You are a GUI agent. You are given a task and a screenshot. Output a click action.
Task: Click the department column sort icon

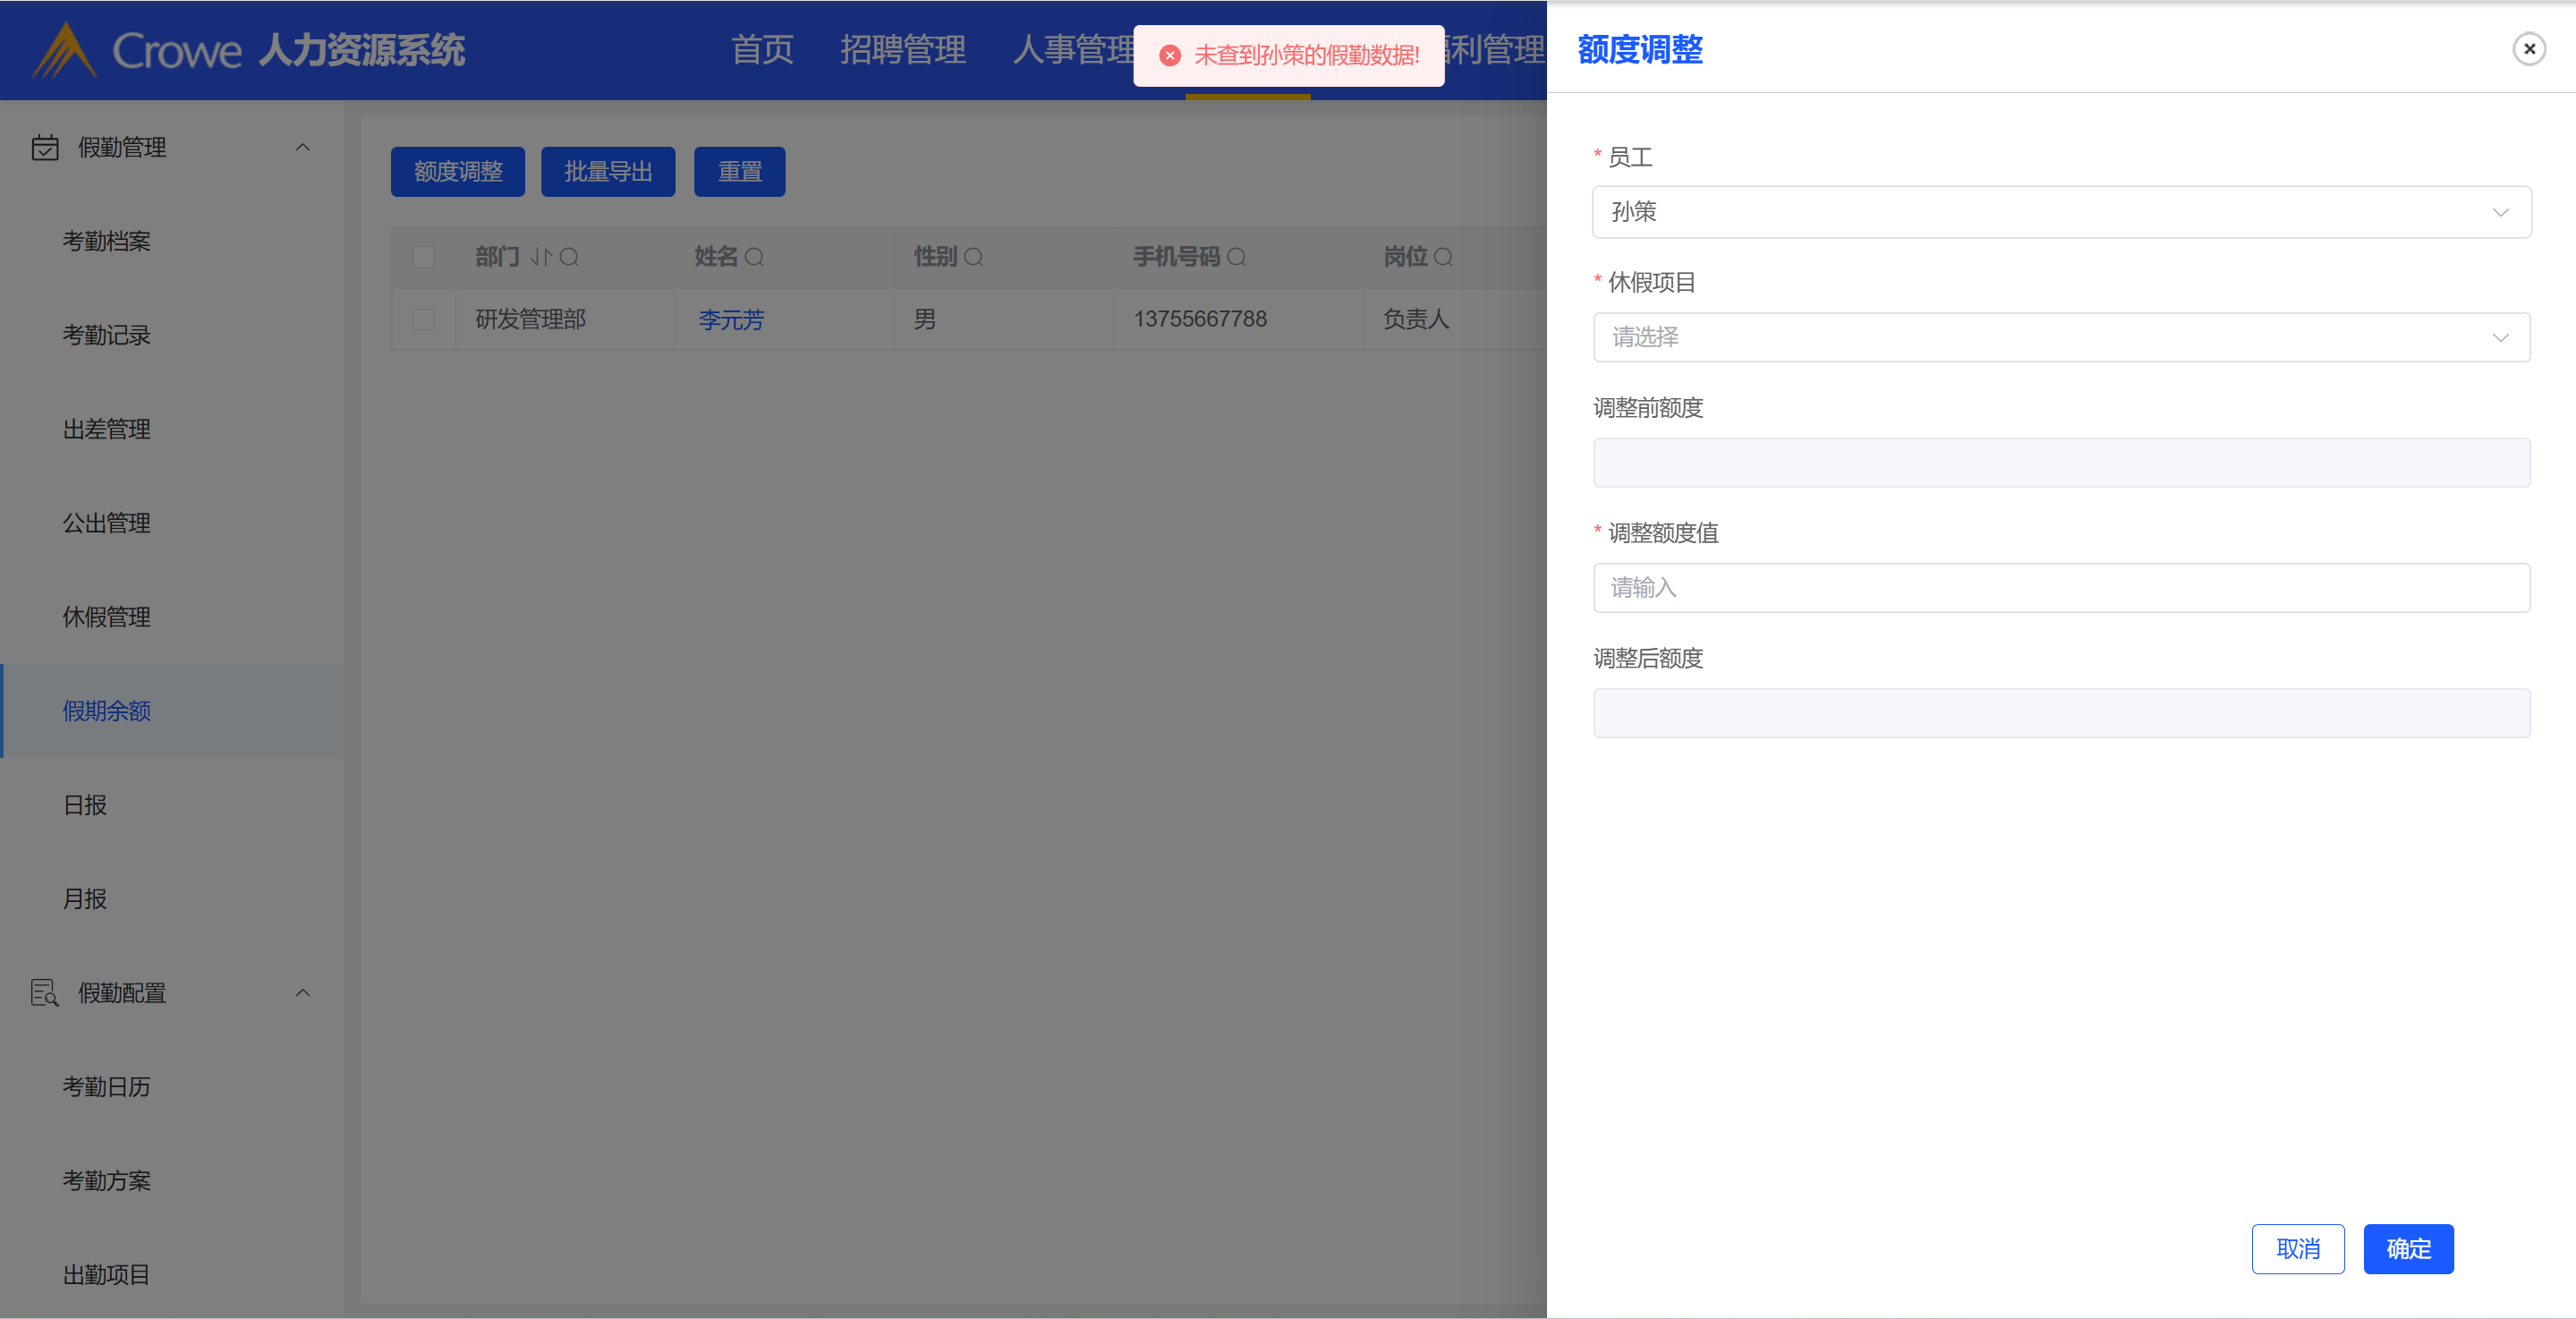pyautogui.click(x=541, y=257)
